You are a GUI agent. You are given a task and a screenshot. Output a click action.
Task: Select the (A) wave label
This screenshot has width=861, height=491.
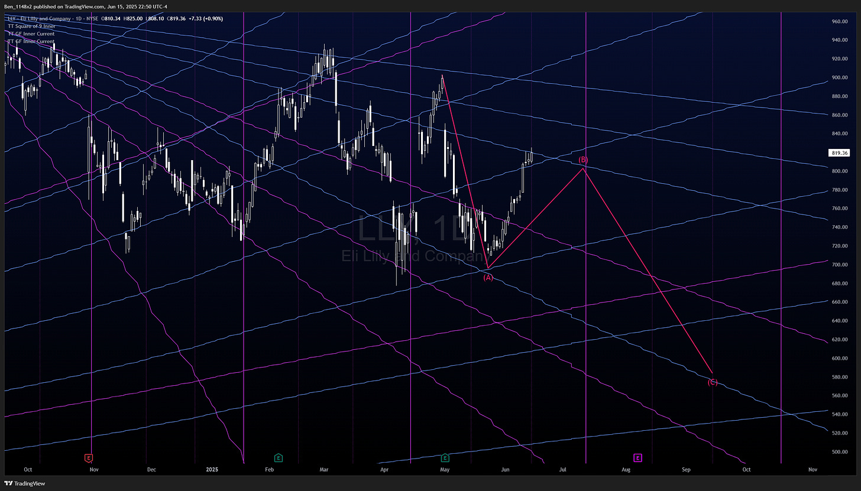(488, 278)
